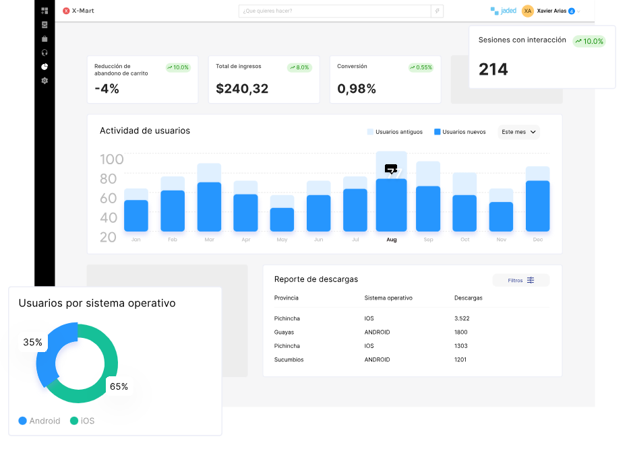Expand the Xavier Arias account chevron
The image size is (631, 451).
(x=578, y=11)
